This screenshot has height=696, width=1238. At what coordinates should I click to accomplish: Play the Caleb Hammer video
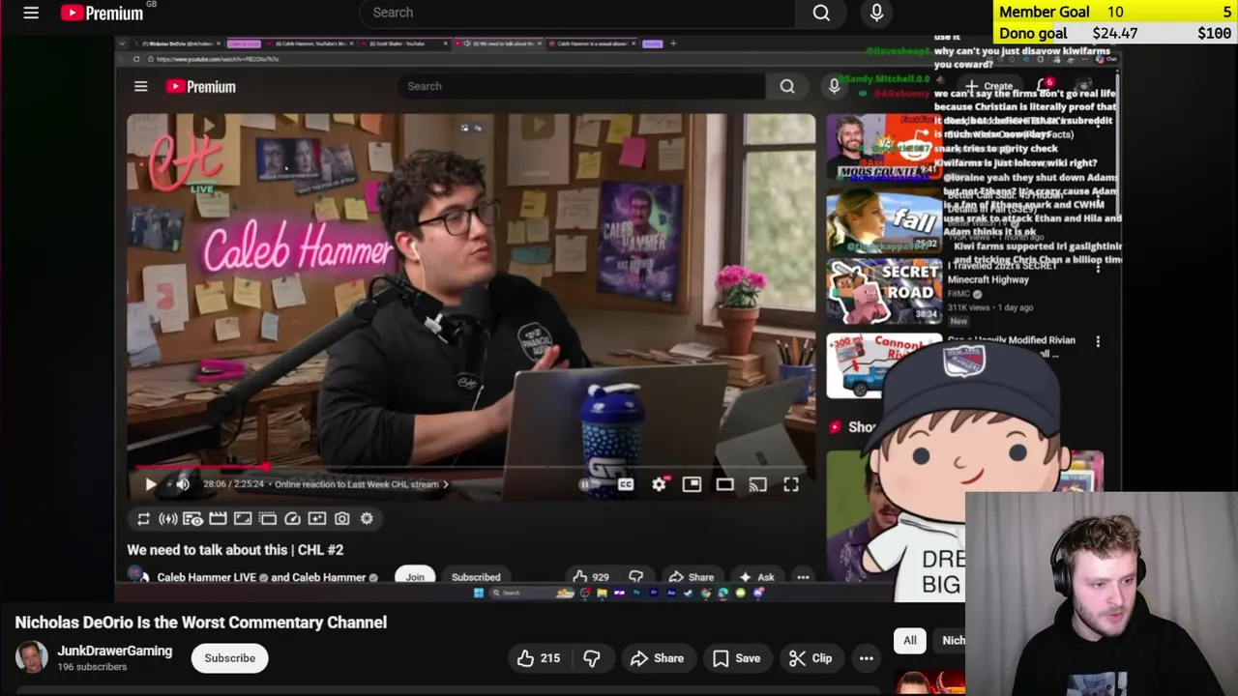click(150, 484)
